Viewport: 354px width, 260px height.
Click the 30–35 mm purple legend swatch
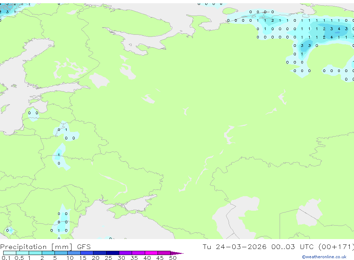[126, 253]
